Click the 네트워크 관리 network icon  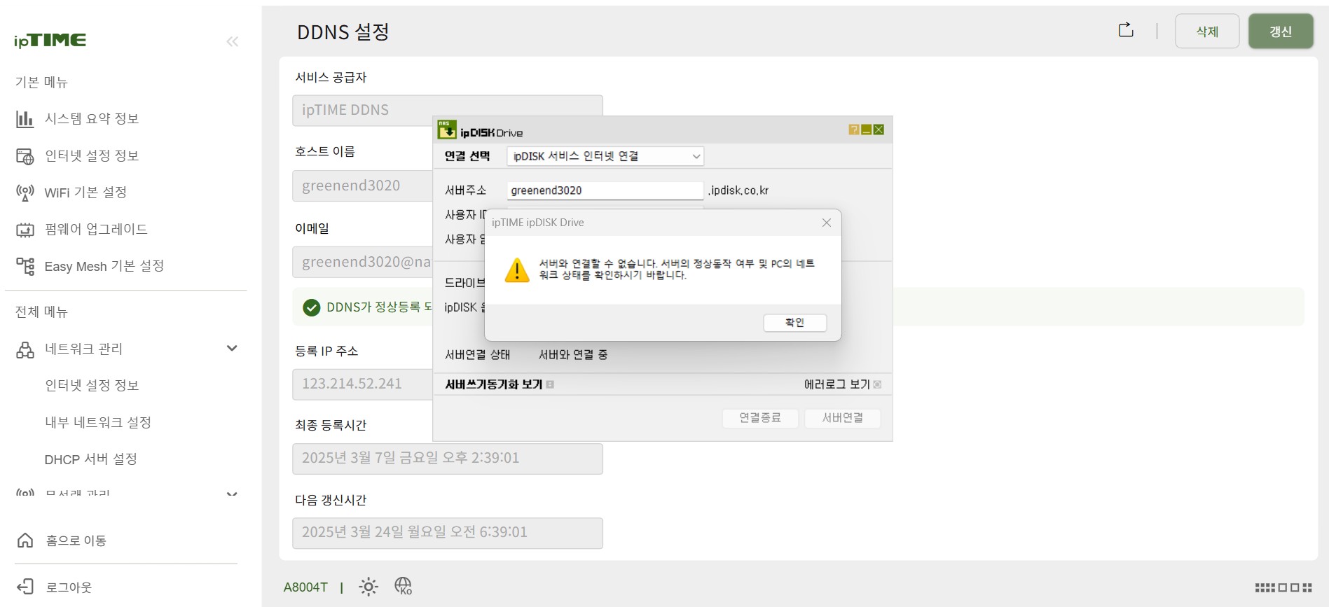click(x=25, y=349)
